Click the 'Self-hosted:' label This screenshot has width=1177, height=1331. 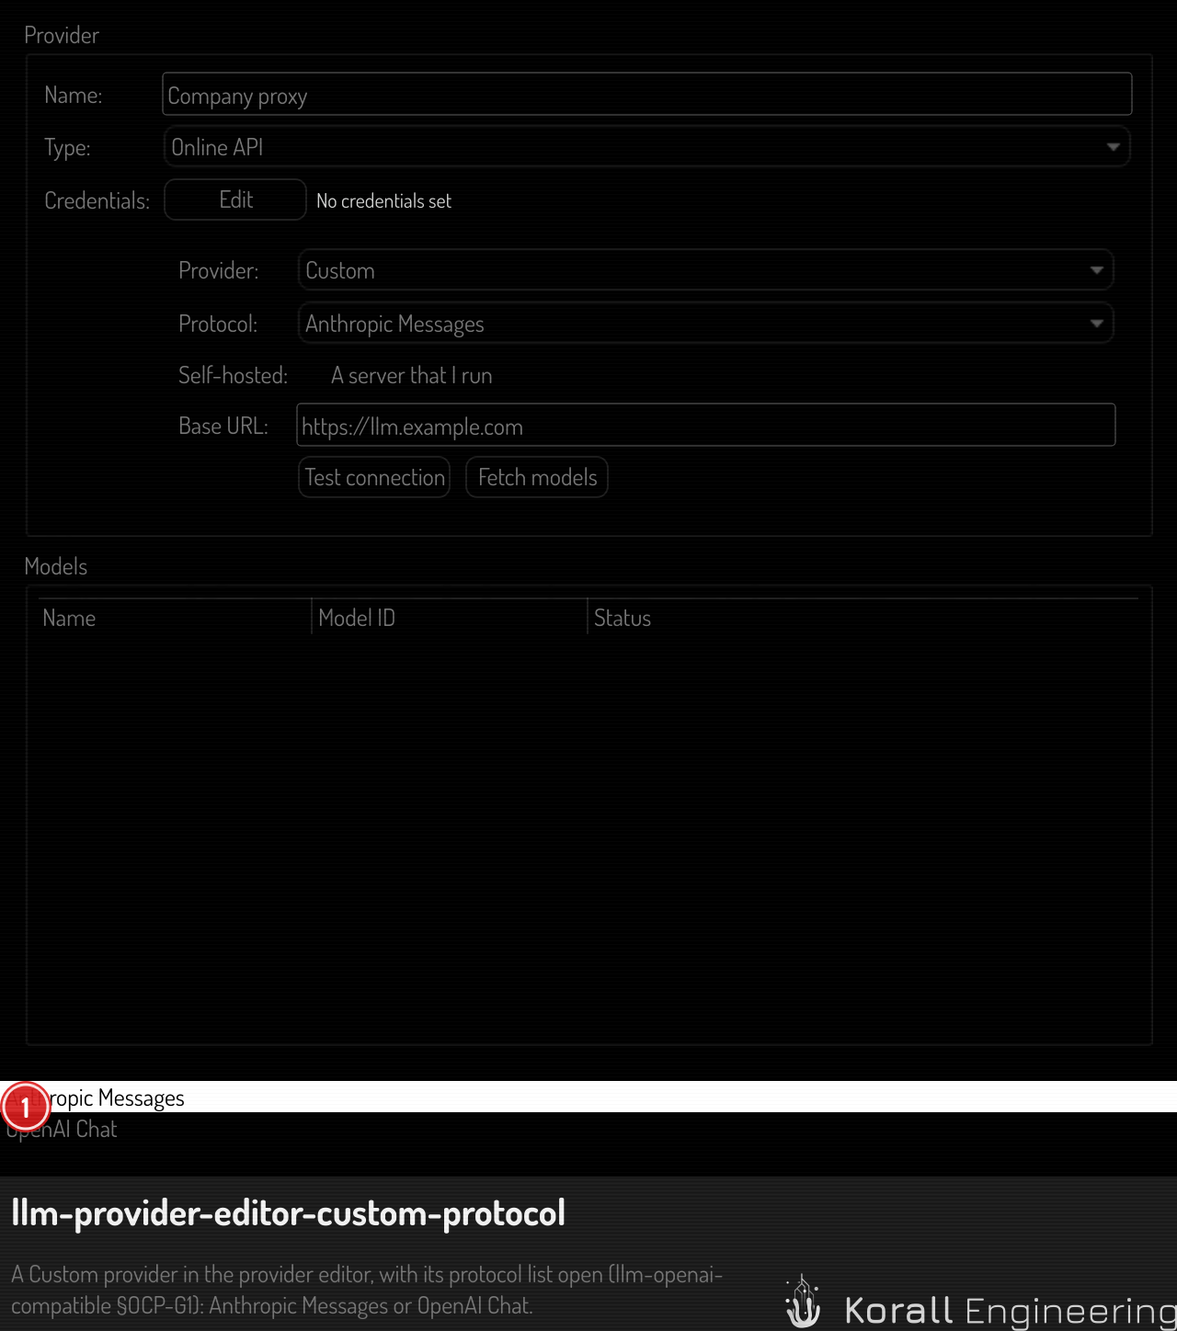233,376
